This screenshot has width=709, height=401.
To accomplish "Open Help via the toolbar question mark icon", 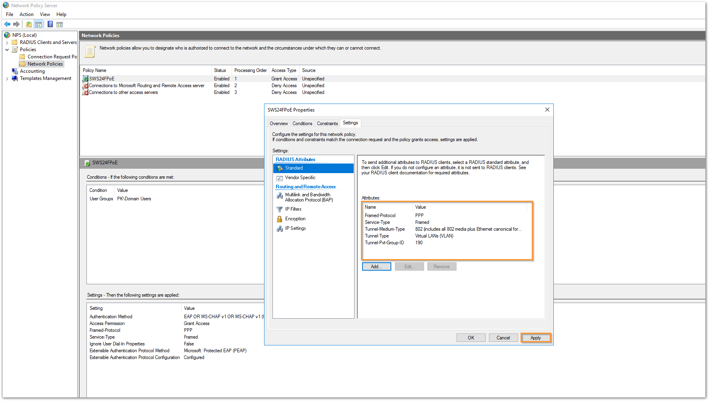I will 50,24.
